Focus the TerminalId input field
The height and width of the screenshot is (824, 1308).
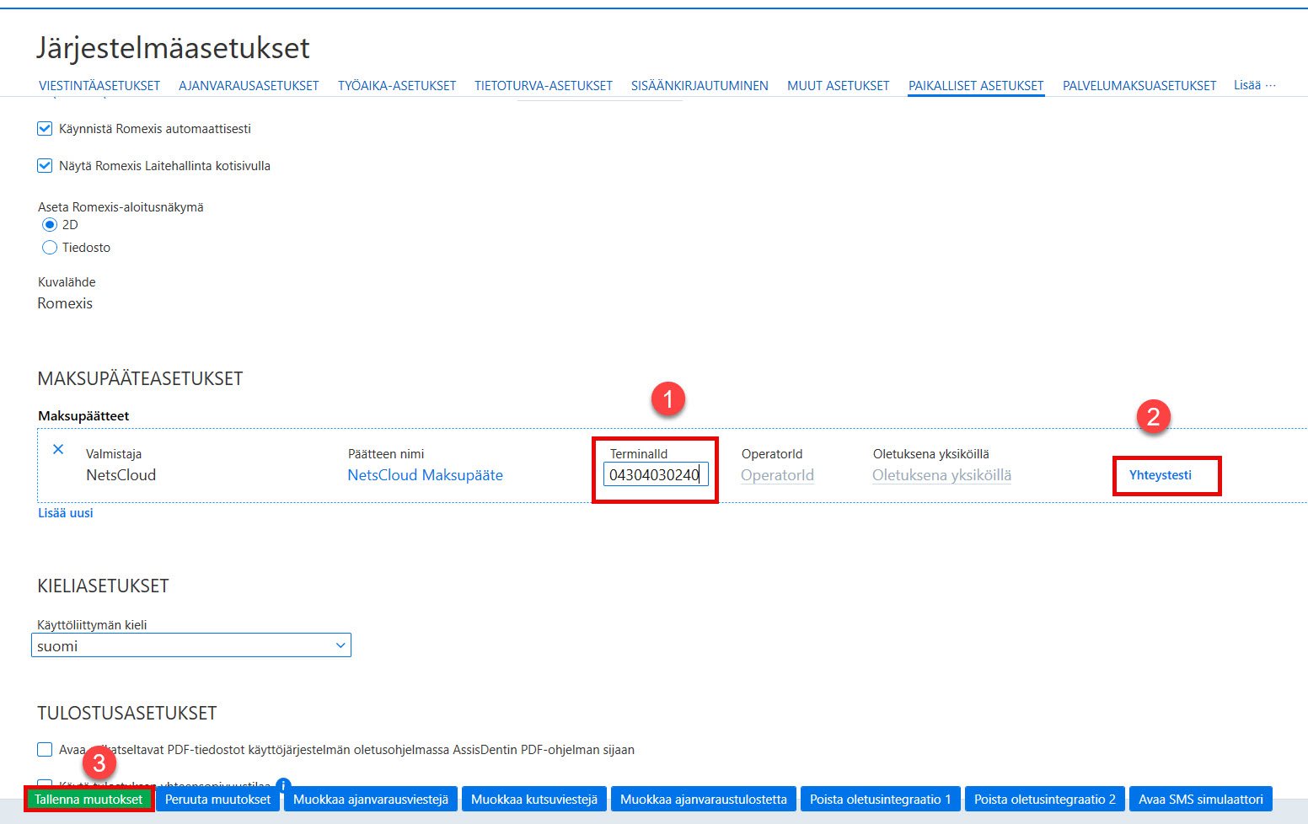[656, 474]
